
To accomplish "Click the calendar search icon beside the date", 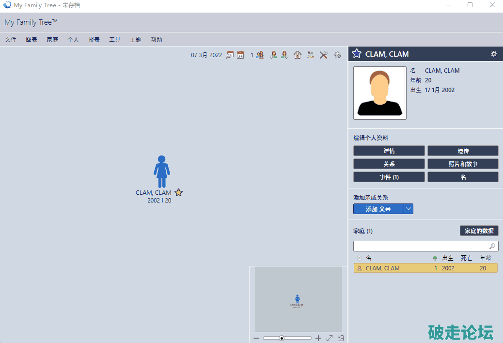I will 230,55.
